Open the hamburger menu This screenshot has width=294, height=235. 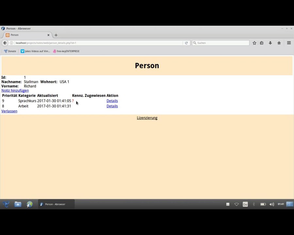coord(289,43)
